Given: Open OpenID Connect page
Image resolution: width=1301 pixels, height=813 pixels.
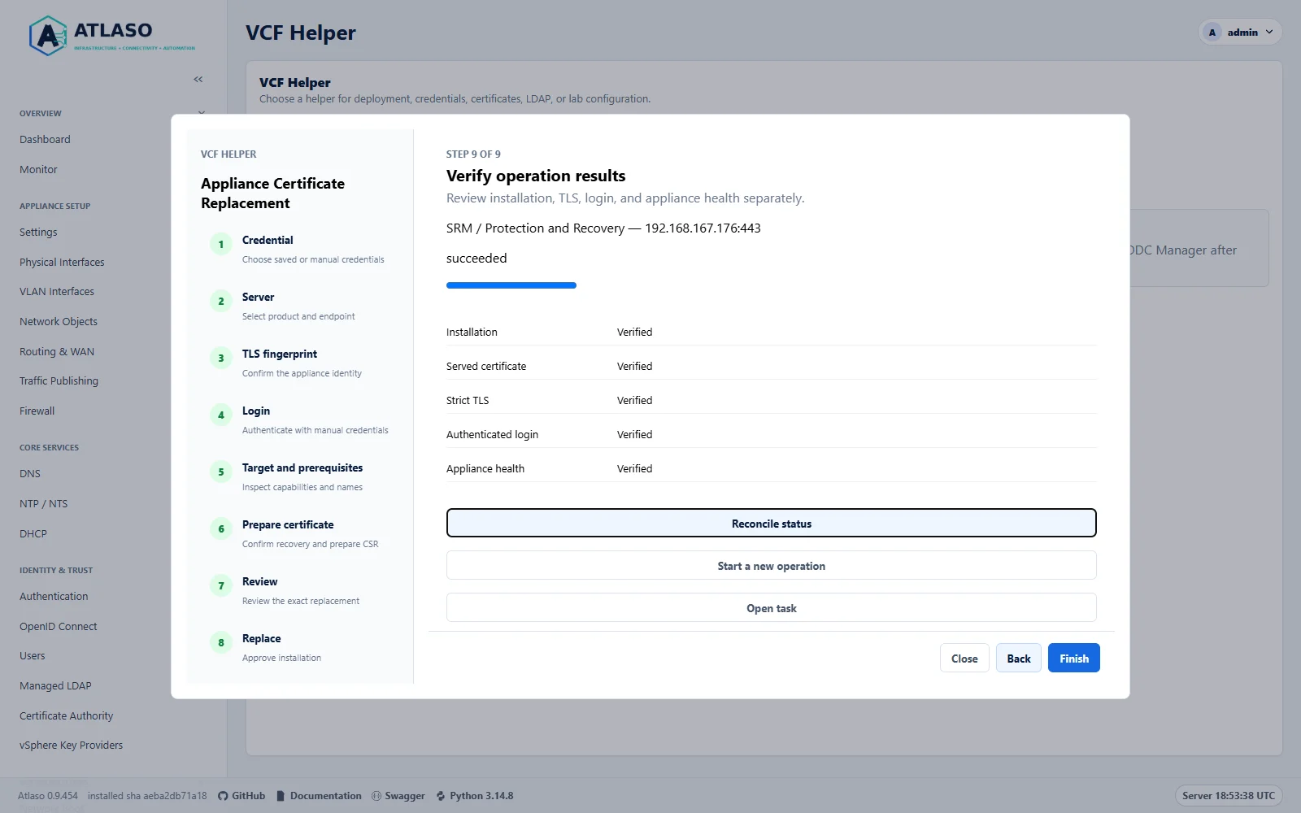Looking at the screenshot, I should pyautogui.click(x=58, y=627).
